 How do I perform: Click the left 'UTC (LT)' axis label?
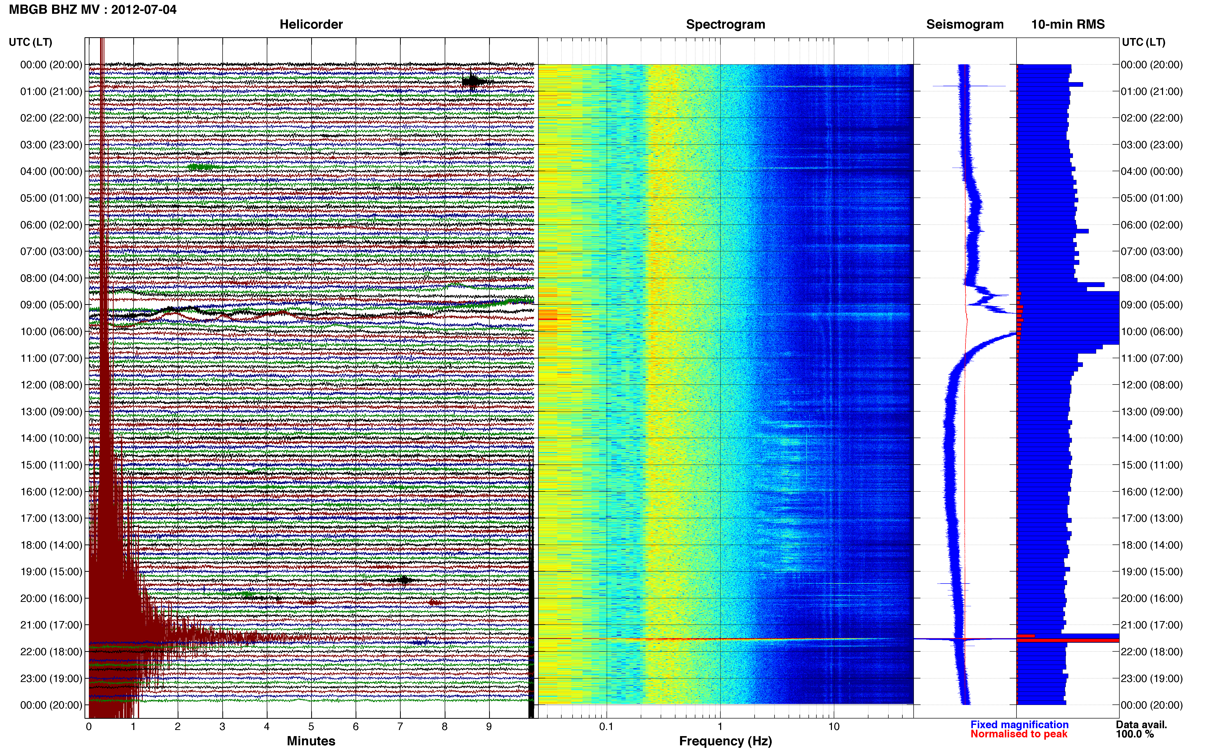31,42
